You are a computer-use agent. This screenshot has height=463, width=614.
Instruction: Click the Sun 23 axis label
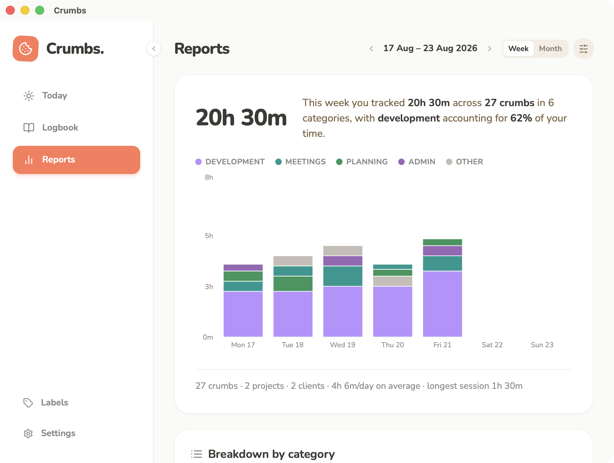tap(542, 345)
